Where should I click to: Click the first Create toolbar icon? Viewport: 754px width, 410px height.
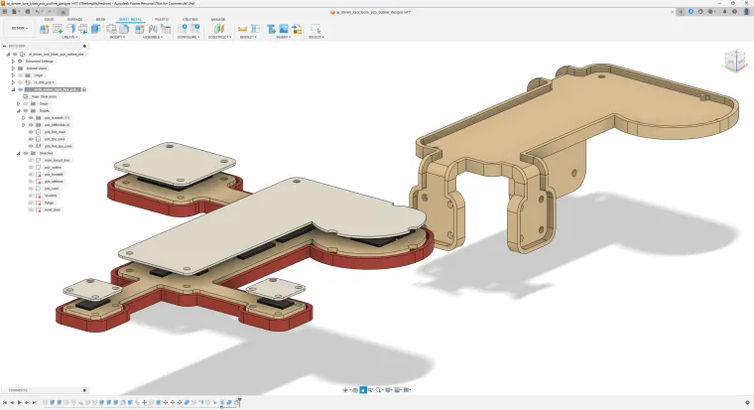(x=44, y=29)
